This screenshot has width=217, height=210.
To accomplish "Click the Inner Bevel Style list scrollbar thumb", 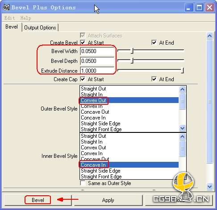I will point(182,148).
